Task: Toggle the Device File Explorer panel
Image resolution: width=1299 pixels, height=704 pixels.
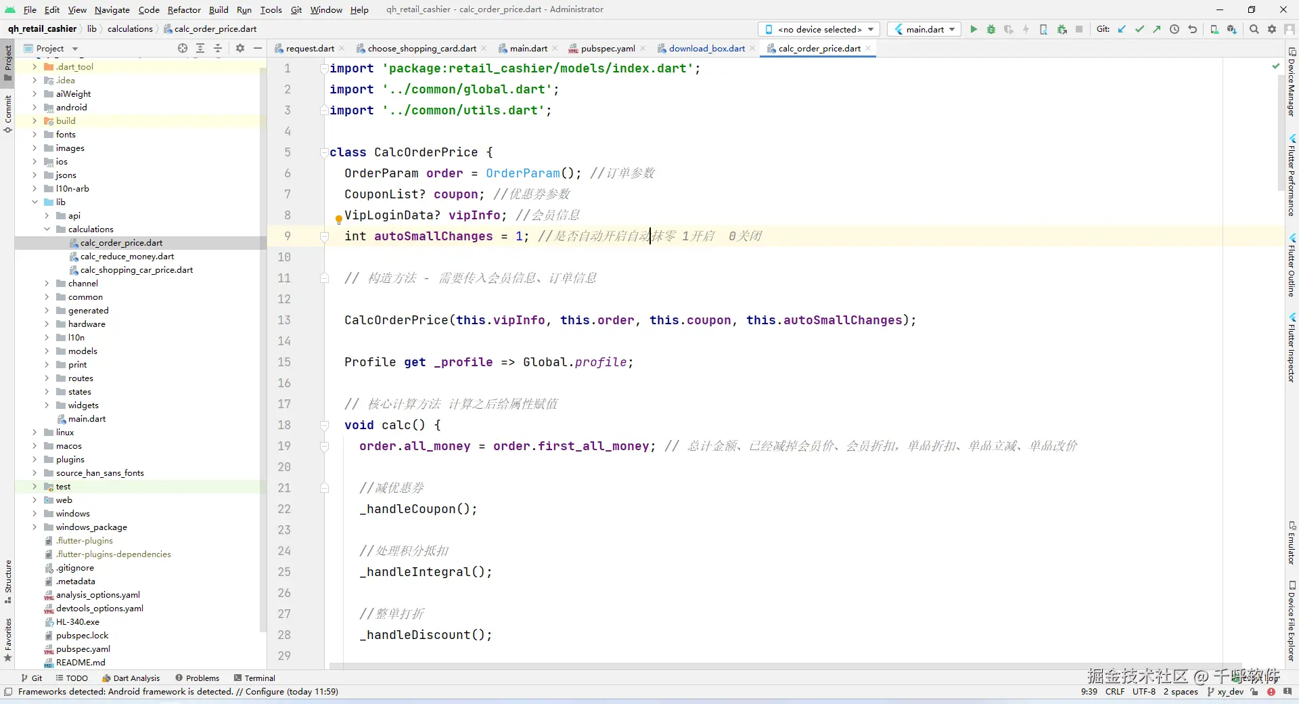Action: 1292,621
